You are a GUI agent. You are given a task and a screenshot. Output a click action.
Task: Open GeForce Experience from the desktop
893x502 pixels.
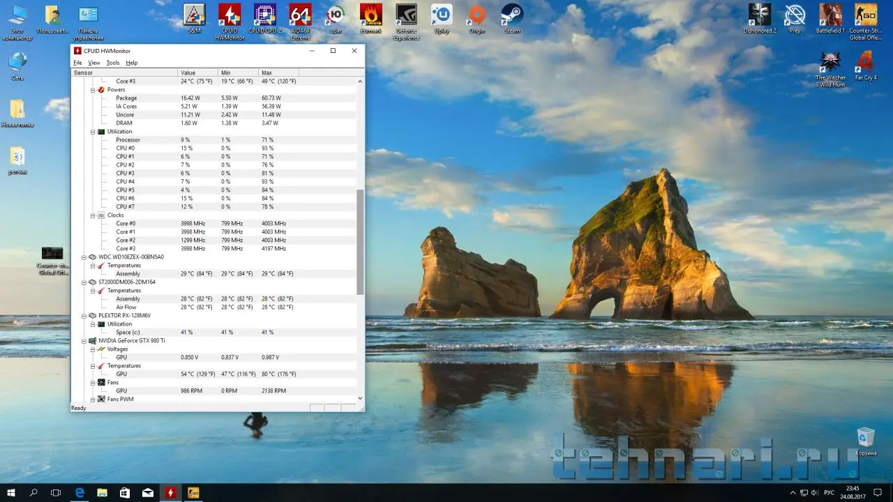[407, 15]
